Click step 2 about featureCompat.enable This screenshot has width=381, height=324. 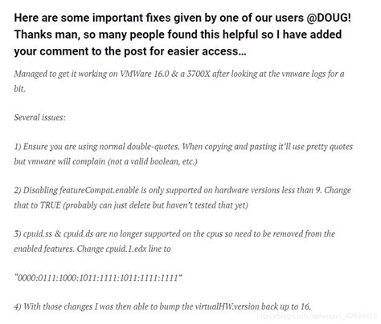click(x=182, y=190)
